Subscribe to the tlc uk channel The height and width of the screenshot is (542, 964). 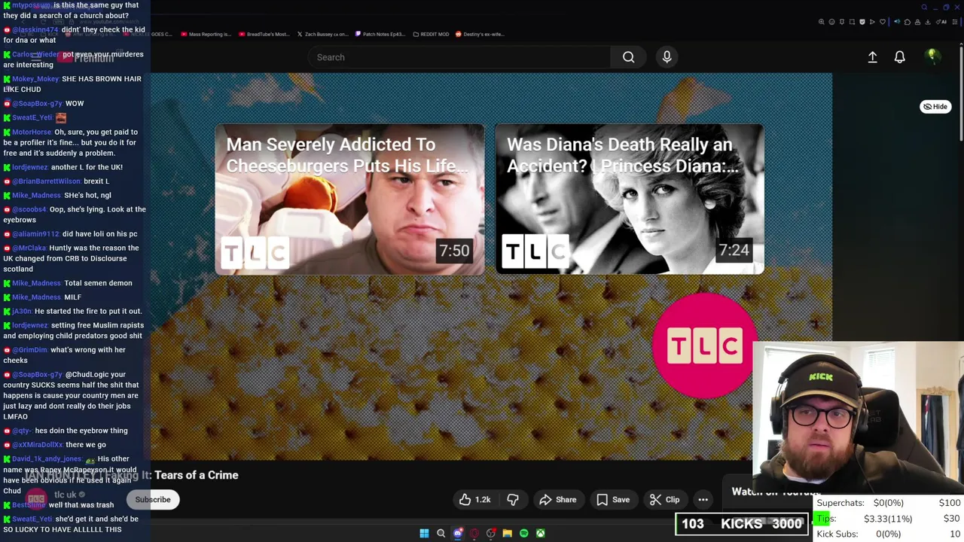tap(153, 500)
